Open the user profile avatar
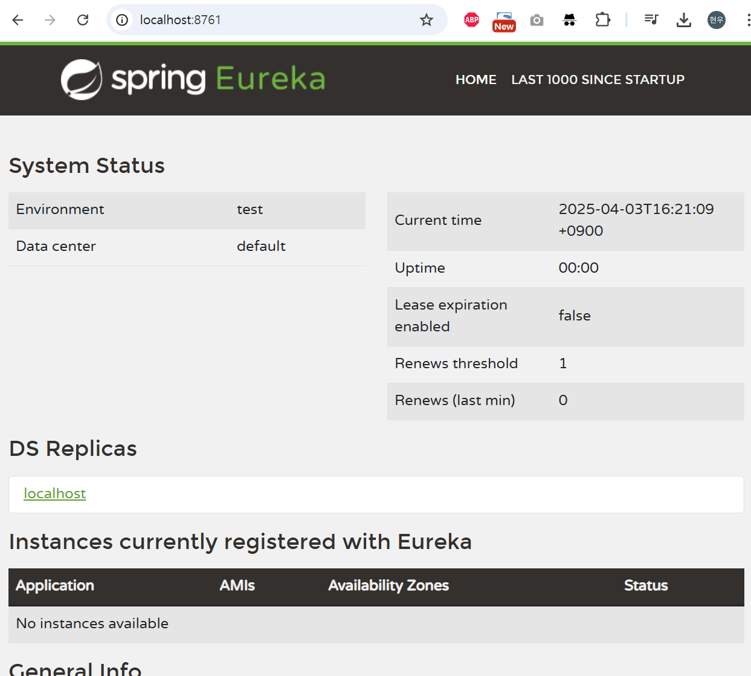This screenshot has width=751, height=676. coord(717,20)
